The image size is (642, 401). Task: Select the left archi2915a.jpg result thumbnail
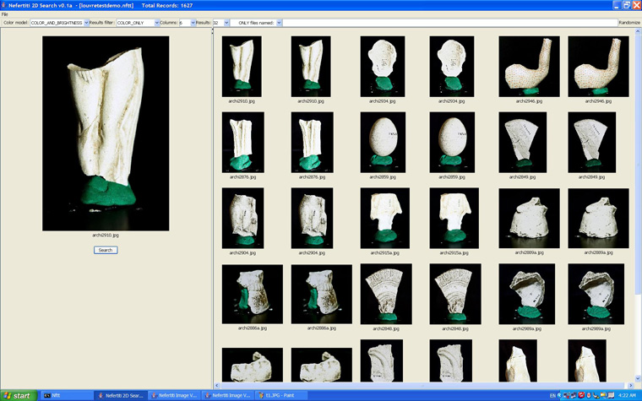(385, 218)
